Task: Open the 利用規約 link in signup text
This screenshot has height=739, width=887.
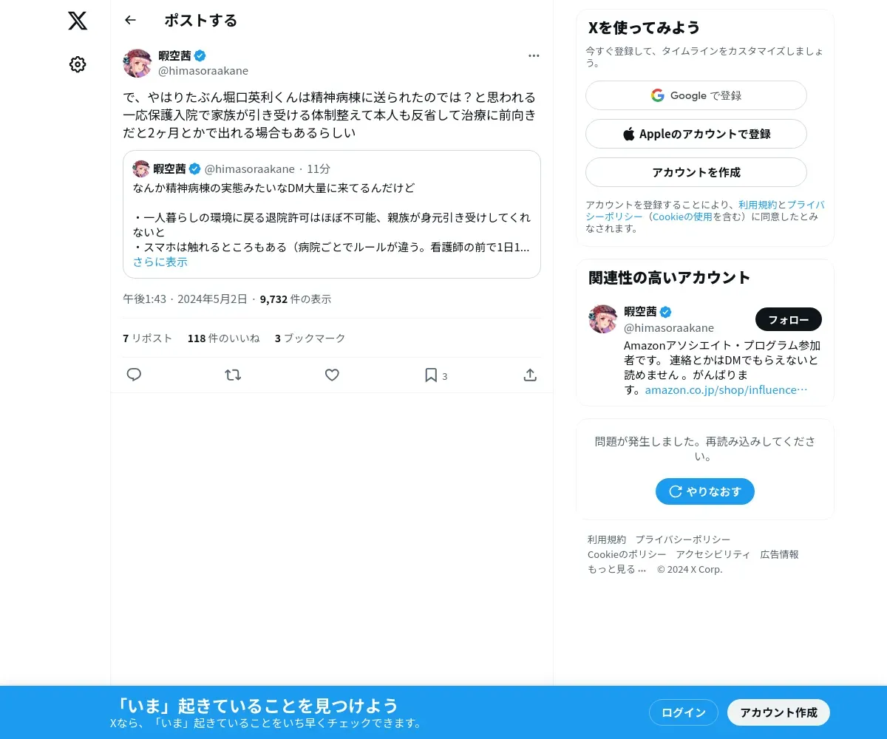Action: pos(758,205)
